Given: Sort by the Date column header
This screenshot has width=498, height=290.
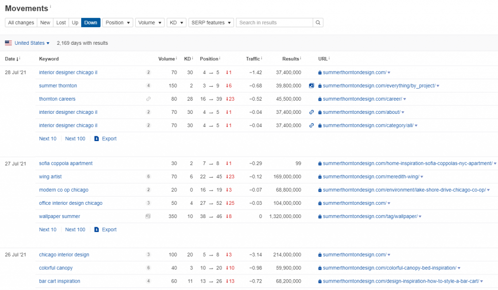Looking at the screenshot, I should (x=12, y=59).
